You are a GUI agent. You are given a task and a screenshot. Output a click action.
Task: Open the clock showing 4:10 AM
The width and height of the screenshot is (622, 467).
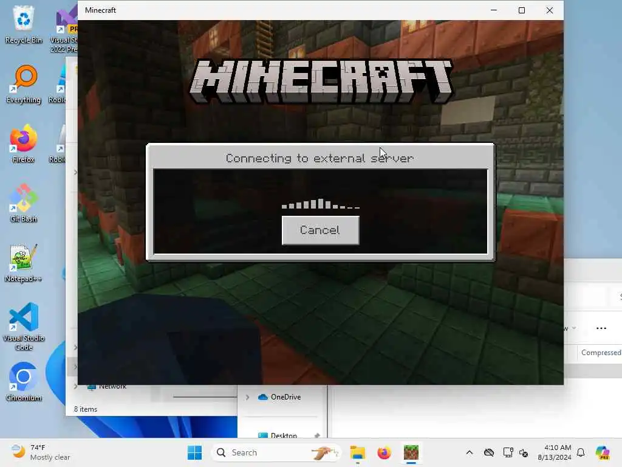(x=554, y=452)
